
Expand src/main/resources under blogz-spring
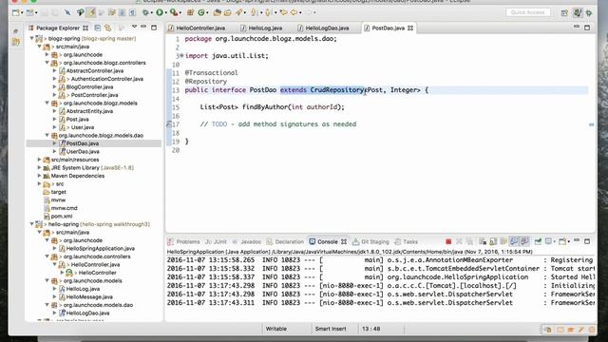[x=39, y=160]
